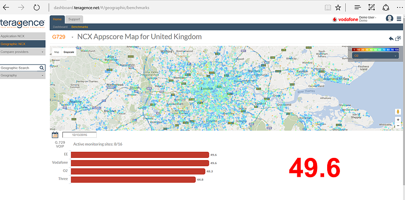Click the EE score bar

click(140, 155)
